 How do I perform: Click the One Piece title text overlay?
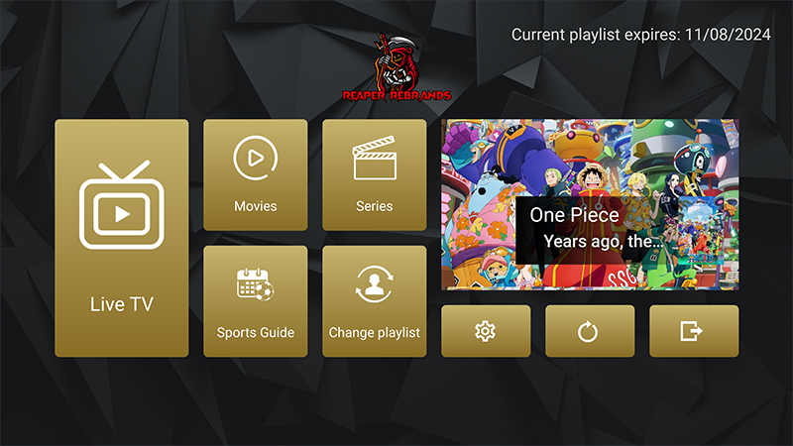(575, 215)
